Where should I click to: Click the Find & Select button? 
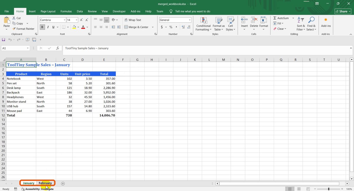pyautogui.click(x=311, y=24)
